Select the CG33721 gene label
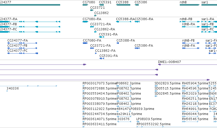The image size is (217, 128). pyautogui.click(x=97, y=8)
